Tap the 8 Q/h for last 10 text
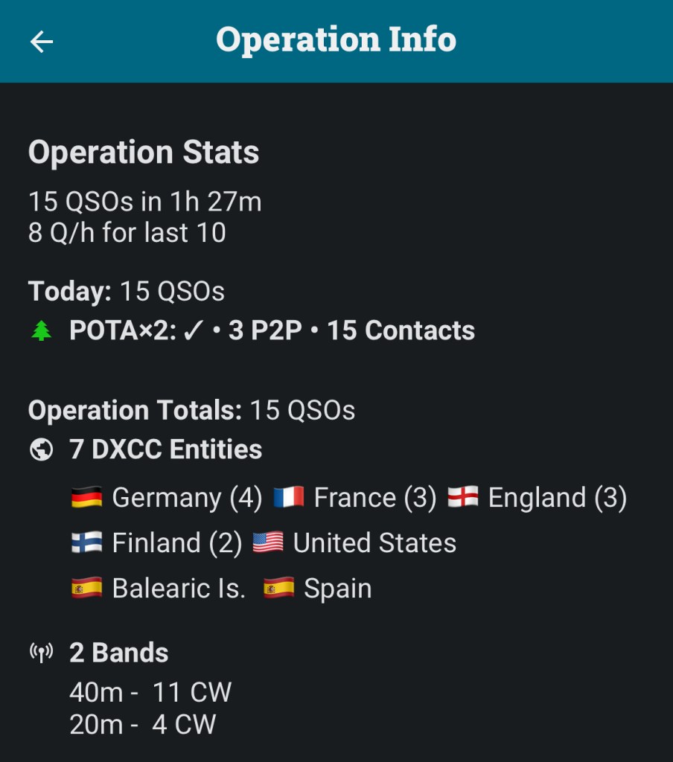 pos(127,233)
